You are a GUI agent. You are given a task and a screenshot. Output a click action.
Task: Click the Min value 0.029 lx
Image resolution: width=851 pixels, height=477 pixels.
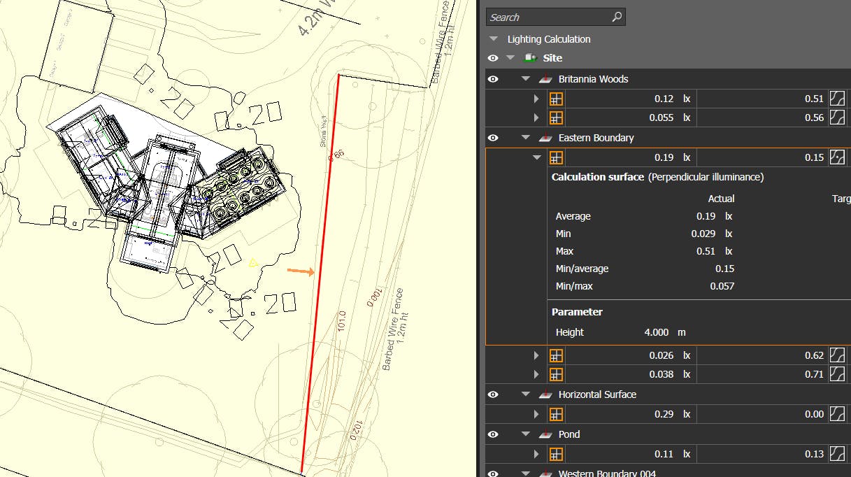click(712, 234)
